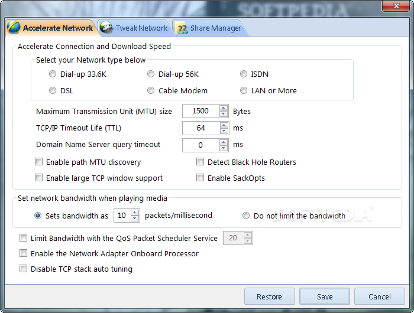Increase DNS query timeout value
Viewport: 414px width, 313px height.
pyautogui.click(x=224, y=142)
